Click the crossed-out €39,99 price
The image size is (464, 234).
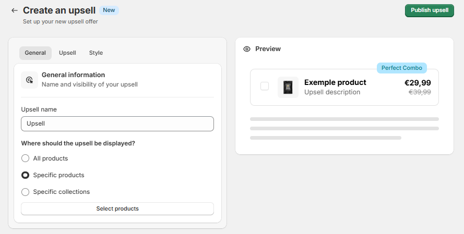419,92
